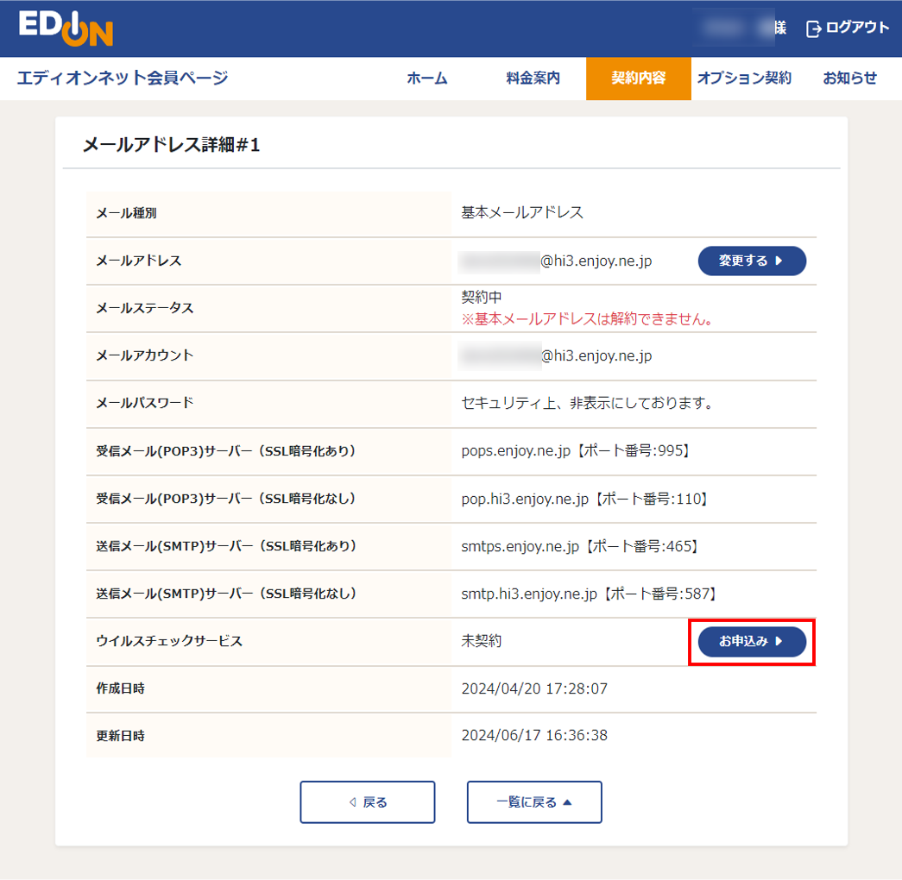The width and height of the screenshot is (902, 880).
Task: Click the メールアドレス詳細#1 heading
Action: point(171,145)
